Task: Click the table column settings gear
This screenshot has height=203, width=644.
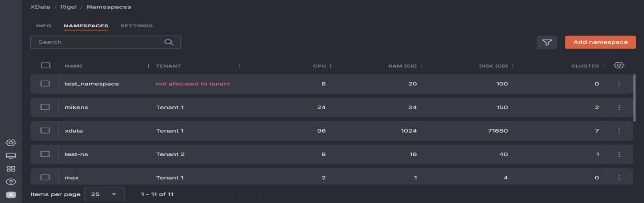Action: click(619, 65)
